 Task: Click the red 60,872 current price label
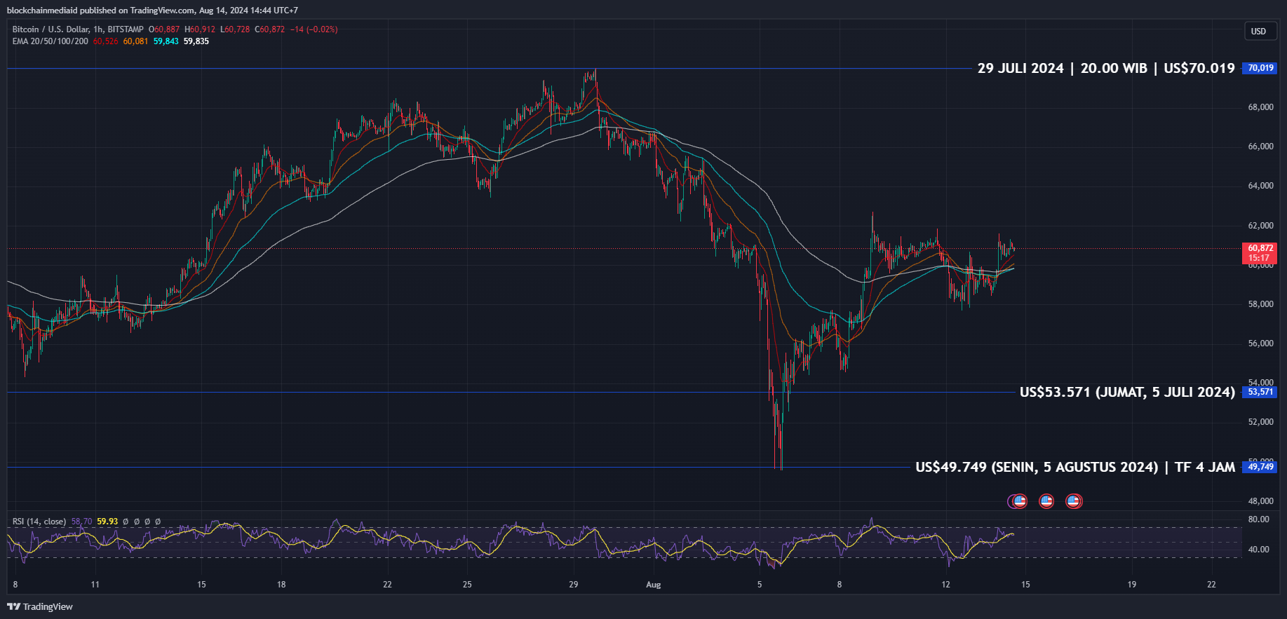[1260, 252]
